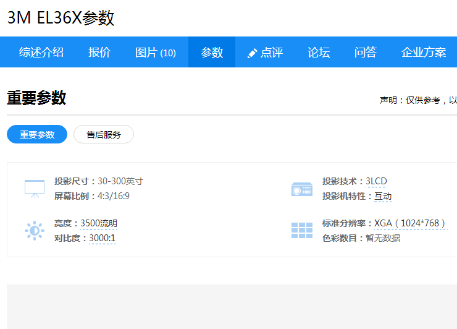Click the 屏幕比例 label
Image resolution: width=457 pixels, height=329 pixels.
point(72,196)
